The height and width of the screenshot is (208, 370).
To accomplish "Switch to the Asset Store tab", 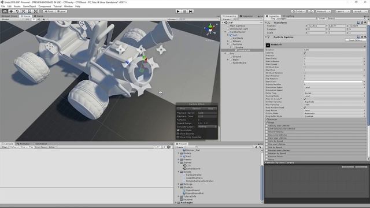I will pos(9,16).
